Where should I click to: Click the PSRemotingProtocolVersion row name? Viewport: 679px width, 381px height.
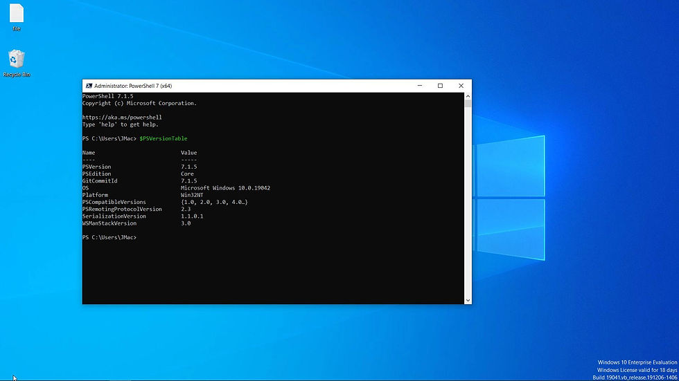pos(122,209)
